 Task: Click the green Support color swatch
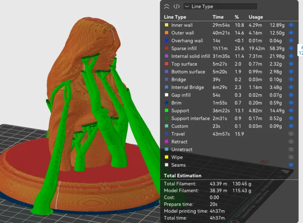point(166,110)
